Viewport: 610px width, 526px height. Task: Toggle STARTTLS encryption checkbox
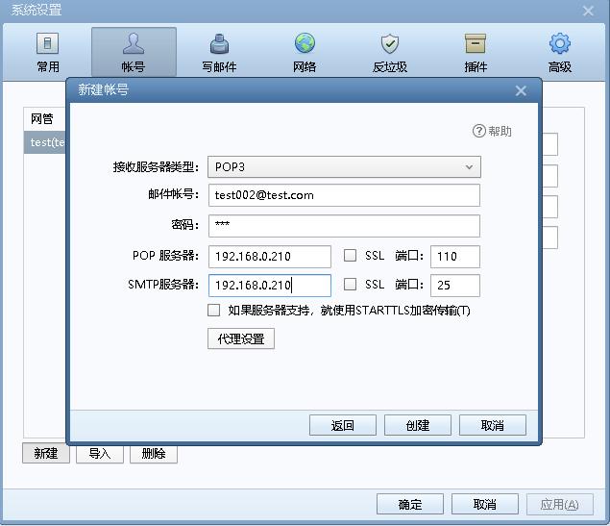[213, 310]
